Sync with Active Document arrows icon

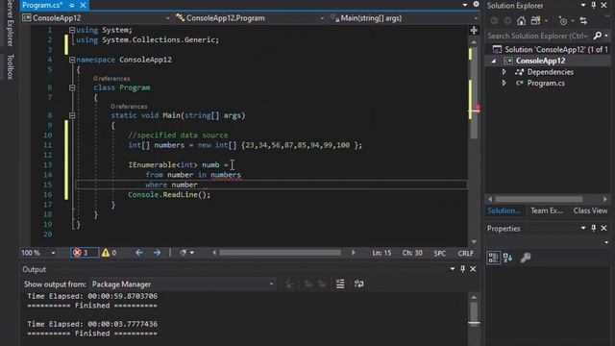(x=583, y=21)
